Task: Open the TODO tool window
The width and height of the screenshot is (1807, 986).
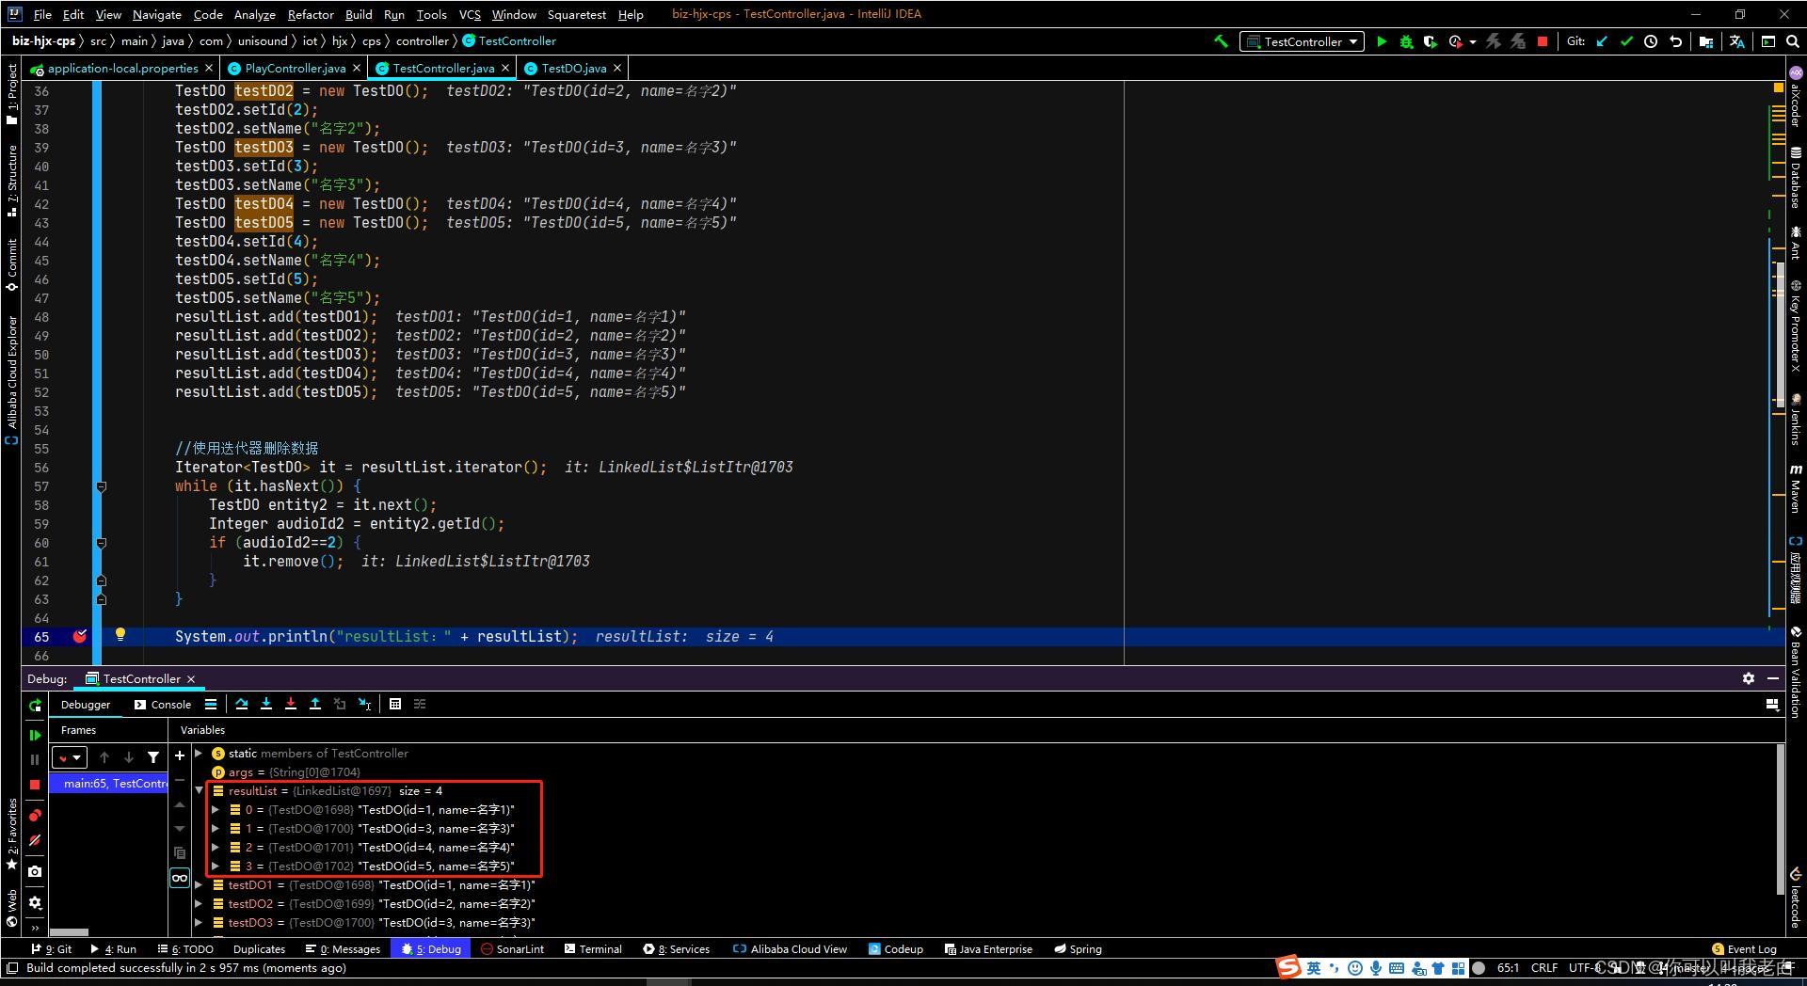Action: [185, 949]
